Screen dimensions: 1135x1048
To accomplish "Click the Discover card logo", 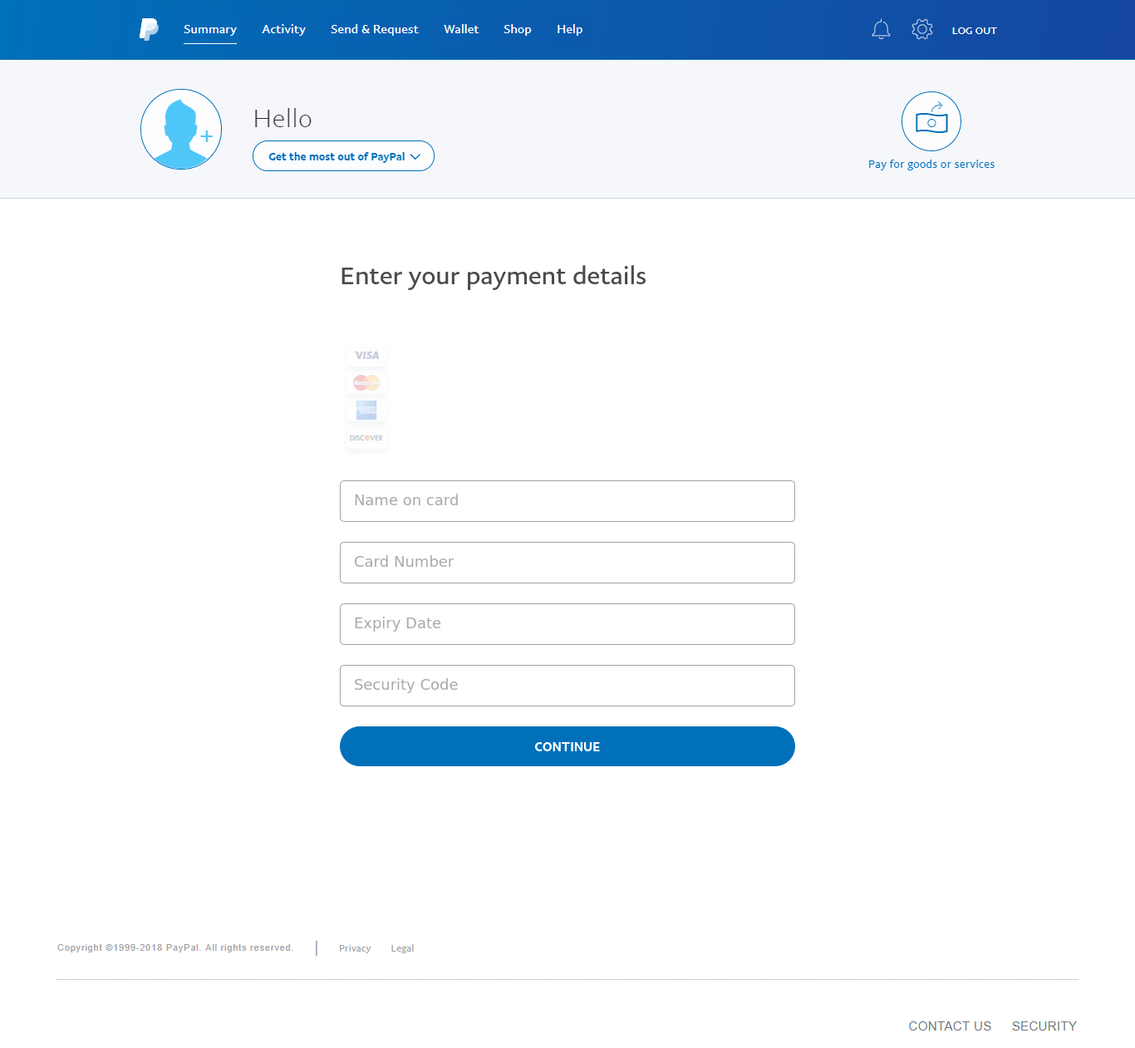I will pos(366,438).
